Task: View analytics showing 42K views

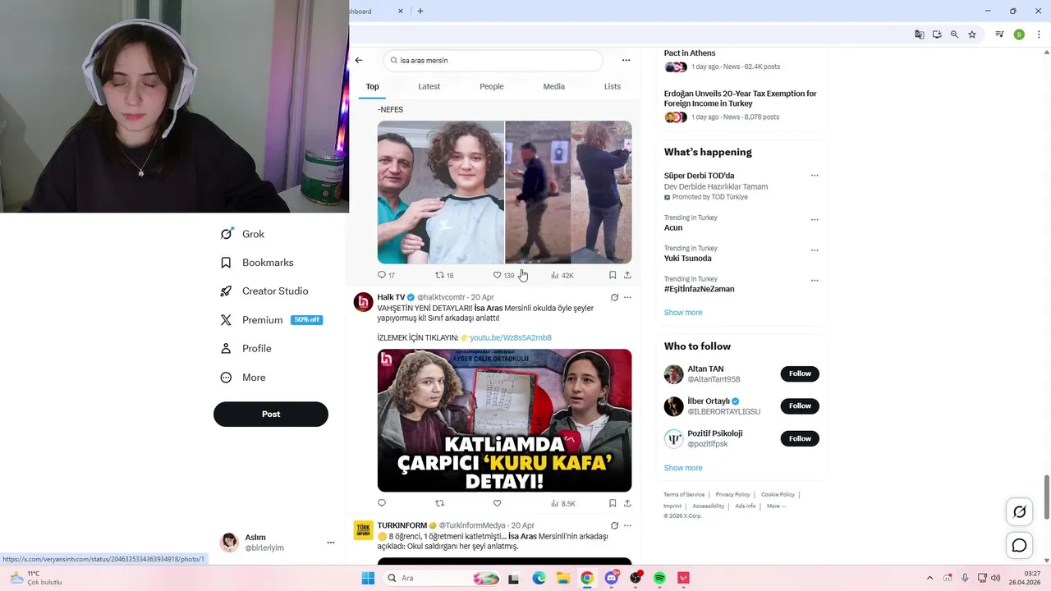Action: (x=562, y=275)
